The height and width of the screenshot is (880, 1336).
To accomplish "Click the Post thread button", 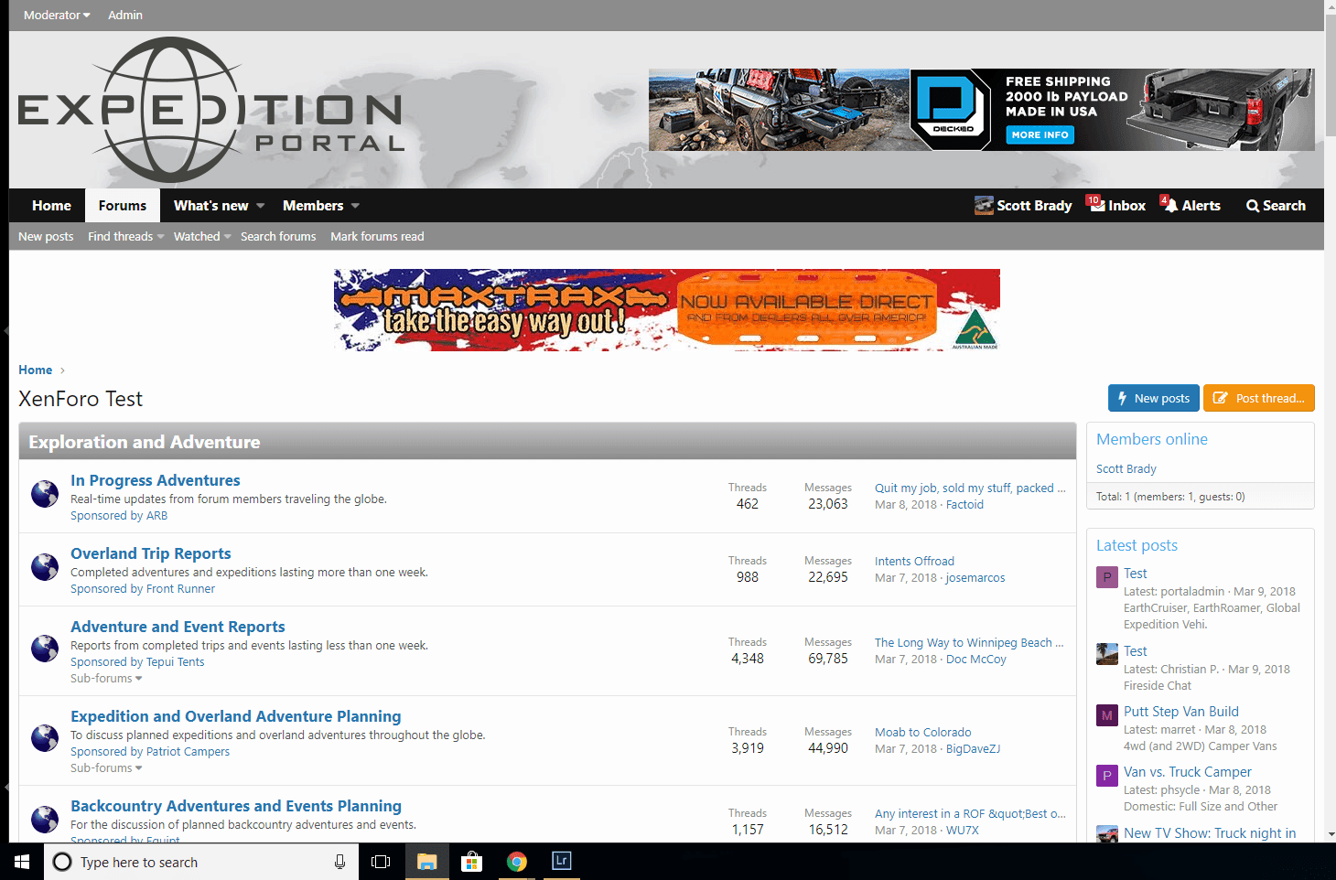I will click(x=1258, y=398).
